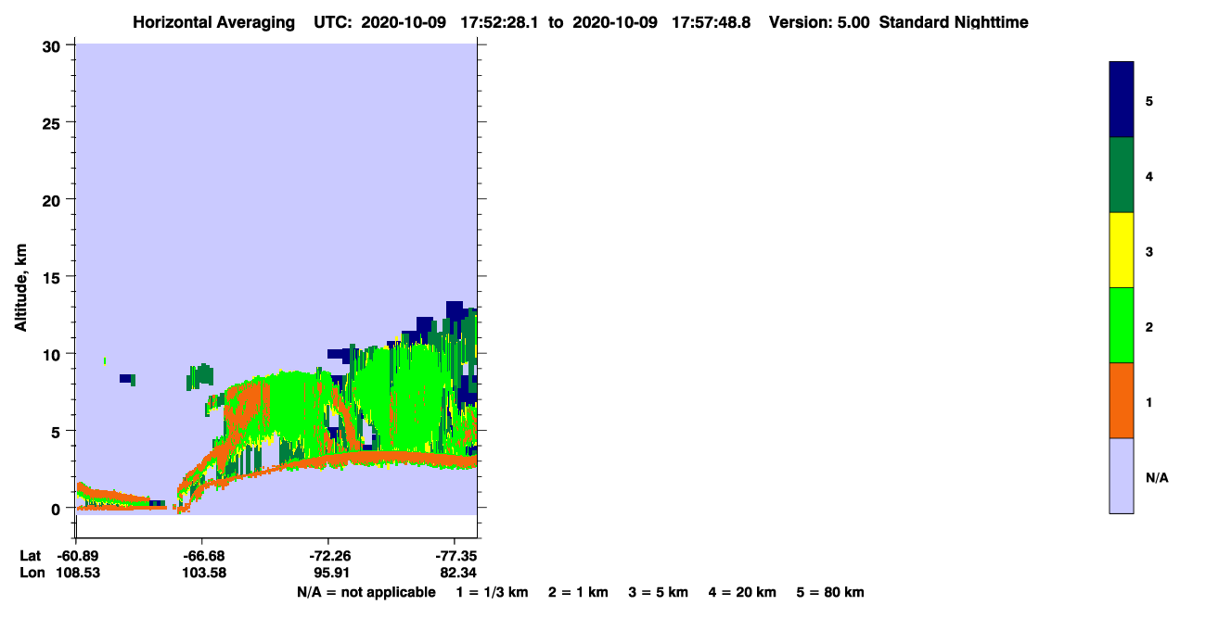1206x618 pixels.
Task: Click the altitude tick label 20
Action: (x=54, y=199)
